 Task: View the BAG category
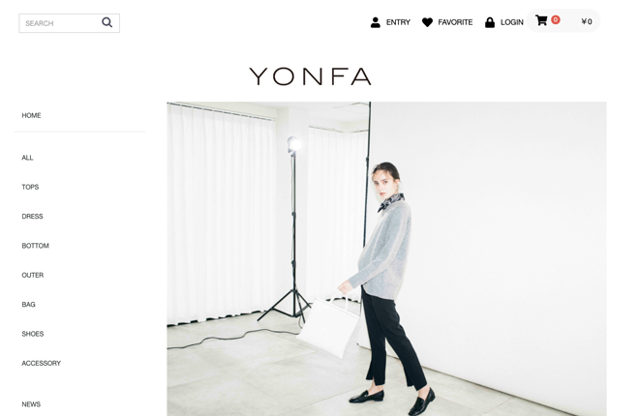(x=28, y=305)
